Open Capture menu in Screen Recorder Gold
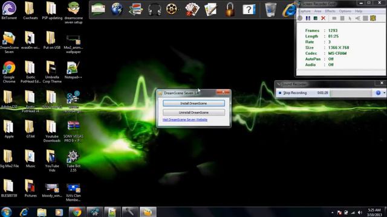The image size is (387, 217). tap(305, 11)
